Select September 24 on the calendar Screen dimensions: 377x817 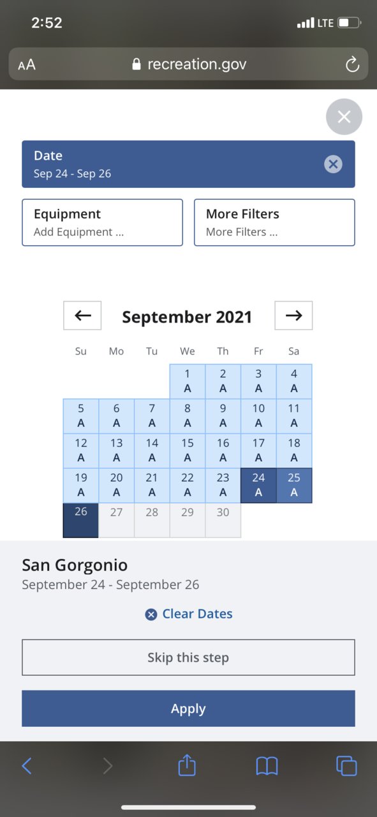[258, 485]
